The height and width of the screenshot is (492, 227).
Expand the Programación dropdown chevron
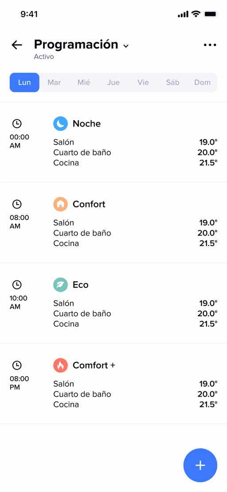(126, 46)
